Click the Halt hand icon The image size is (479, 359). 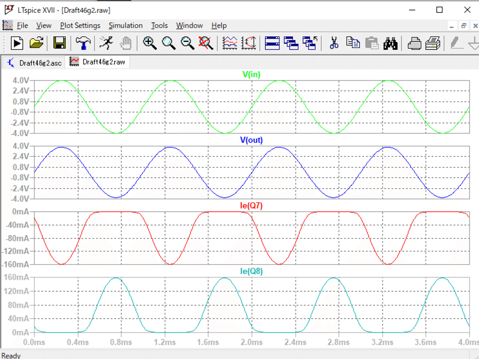pyautogui.click(x=126, y=43)
